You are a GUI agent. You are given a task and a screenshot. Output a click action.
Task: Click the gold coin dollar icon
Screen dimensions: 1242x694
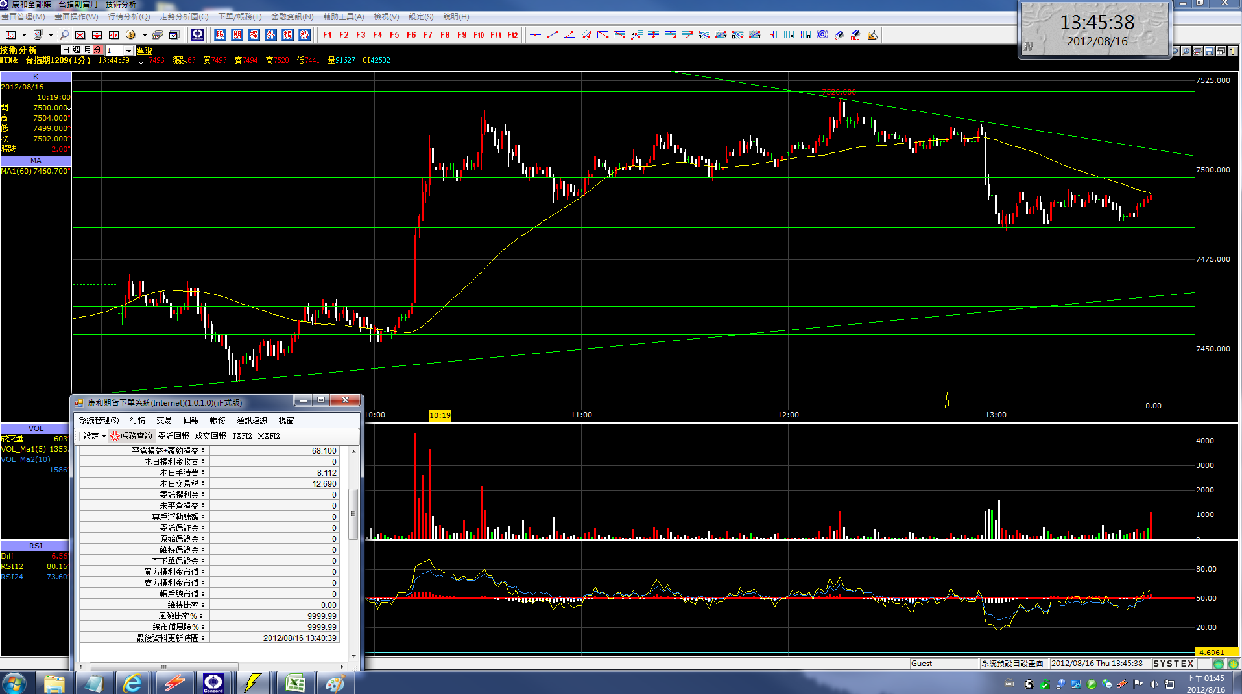pyautogui.click(x=130, y=35)
